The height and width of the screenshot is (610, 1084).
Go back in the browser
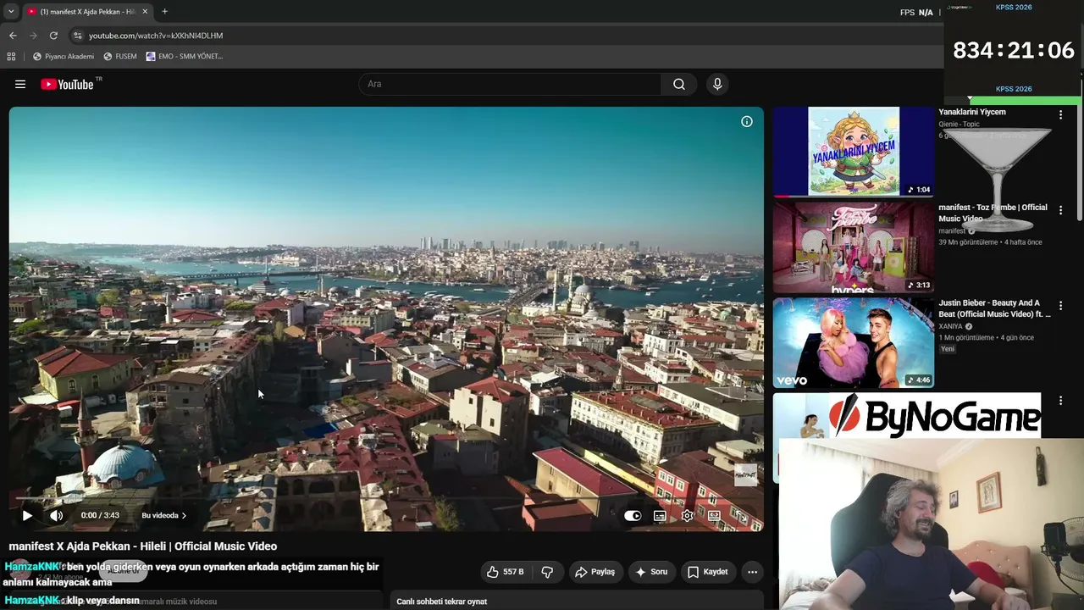click(x=13, y=36)
